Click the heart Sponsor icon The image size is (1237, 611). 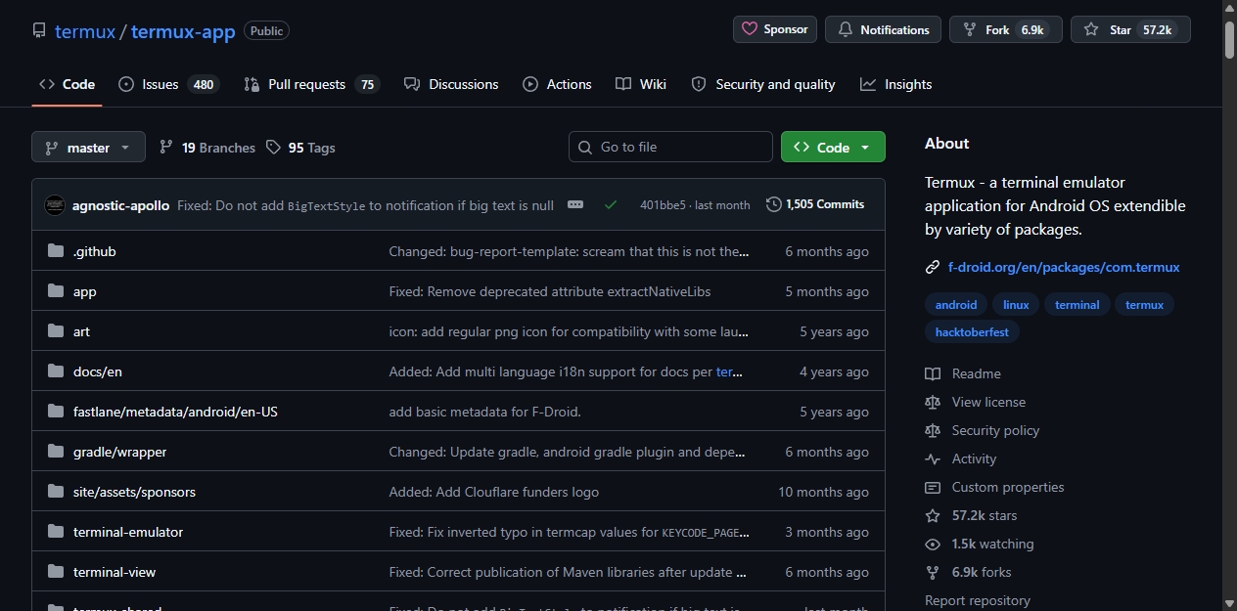pyautogui.click(x=750, y=29)
